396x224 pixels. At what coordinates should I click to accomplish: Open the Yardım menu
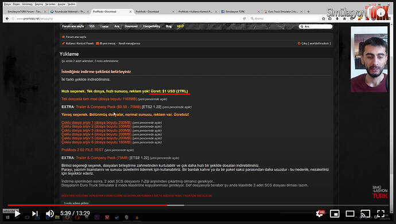[x=71, y=4]
